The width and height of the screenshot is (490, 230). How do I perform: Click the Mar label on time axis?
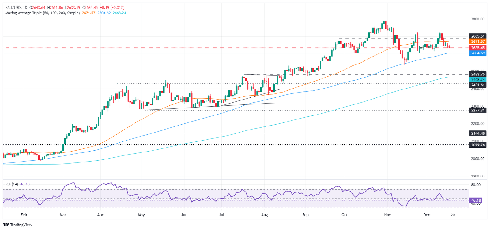[x=63, y=215]
